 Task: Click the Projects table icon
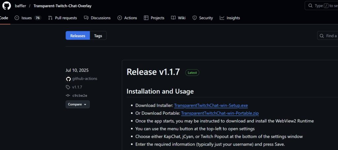coord(146,18)
